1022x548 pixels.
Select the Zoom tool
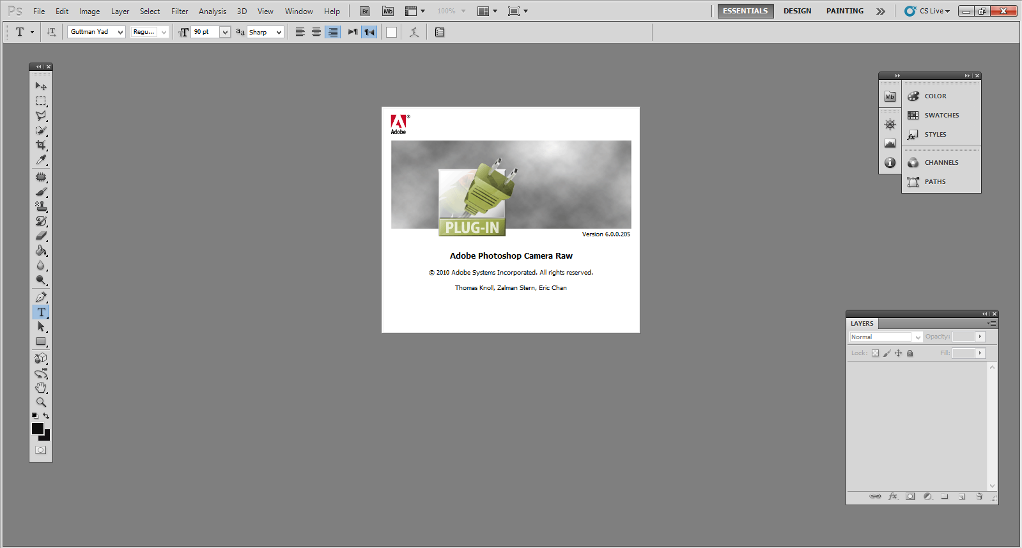(41, 402)
